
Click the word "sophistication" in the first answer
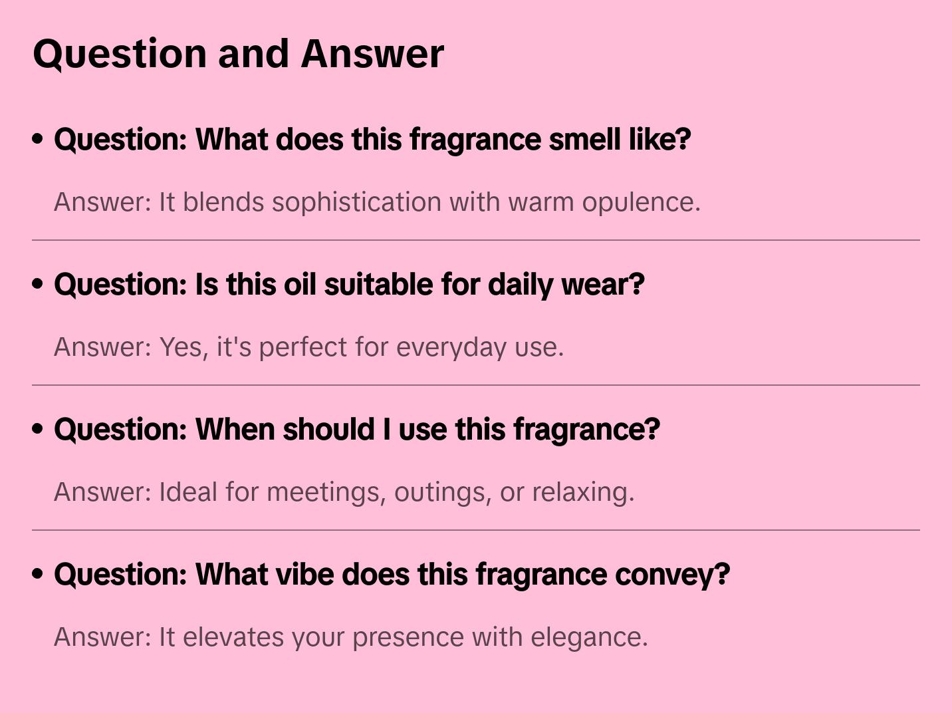(x=356, y=202)
